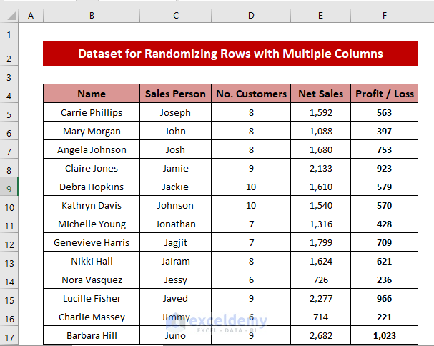The height and width of the screenshot is (346, 434).
Task: Select the cell Mary Morgan
Action: pyautogui.click(x=92, y=131)
